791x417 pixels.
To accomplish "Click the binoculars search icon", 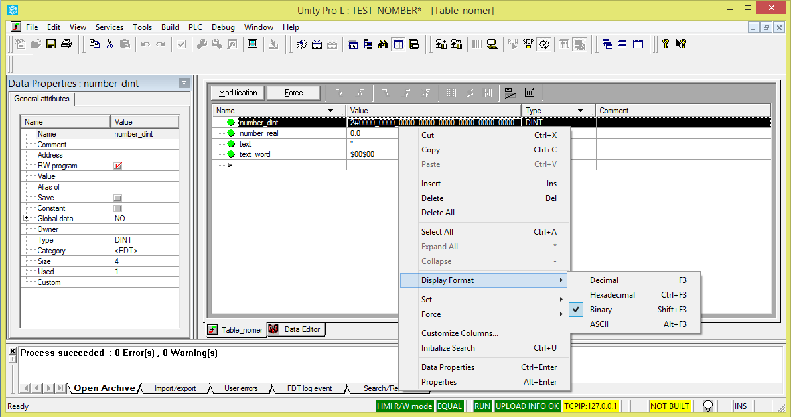I will pos(383,44).
